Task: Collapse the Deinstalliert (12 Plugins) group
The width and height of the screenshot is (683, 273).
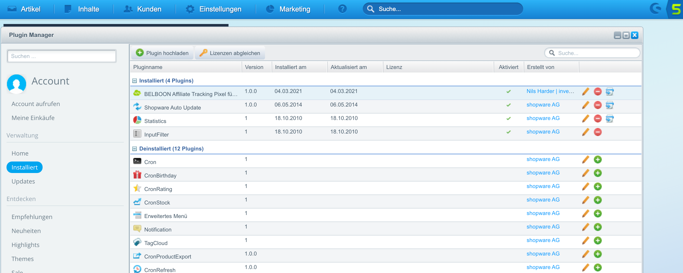Action: pos(135,149)
